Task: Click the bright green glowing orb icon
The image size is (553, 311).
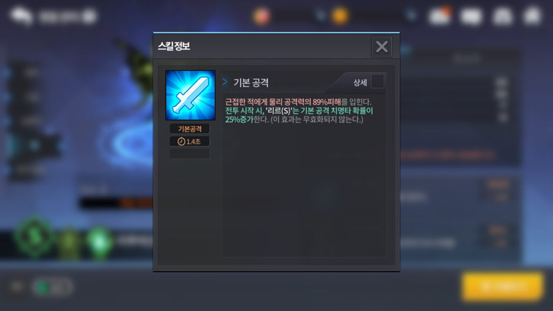Action: [x=99, y=242]
